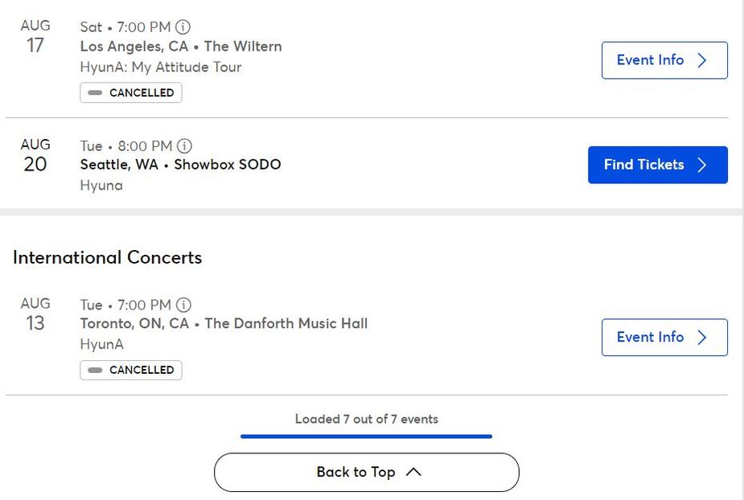Click the upward chevron inside Back to Top

pyautogui.click(x=415, y=472)
